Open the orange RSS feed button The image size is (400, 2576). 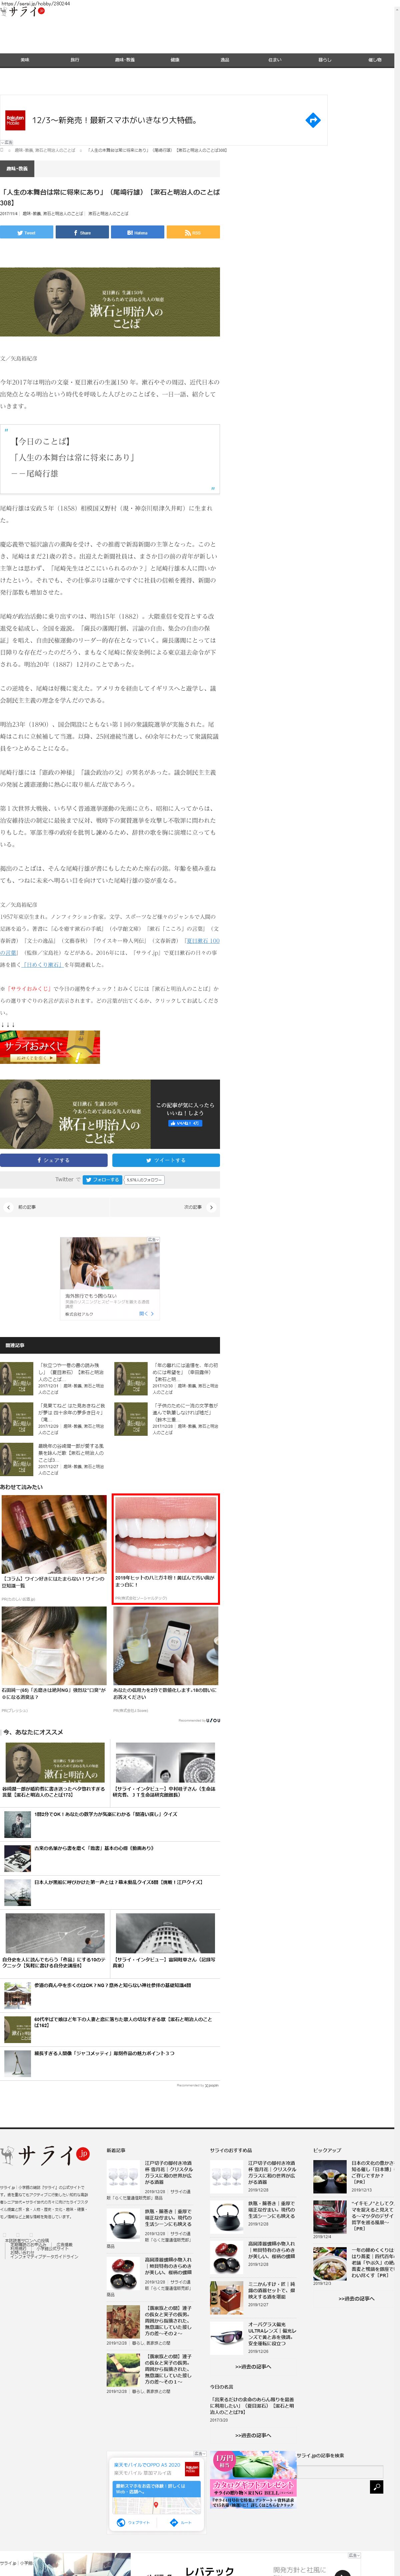point(193,232)
